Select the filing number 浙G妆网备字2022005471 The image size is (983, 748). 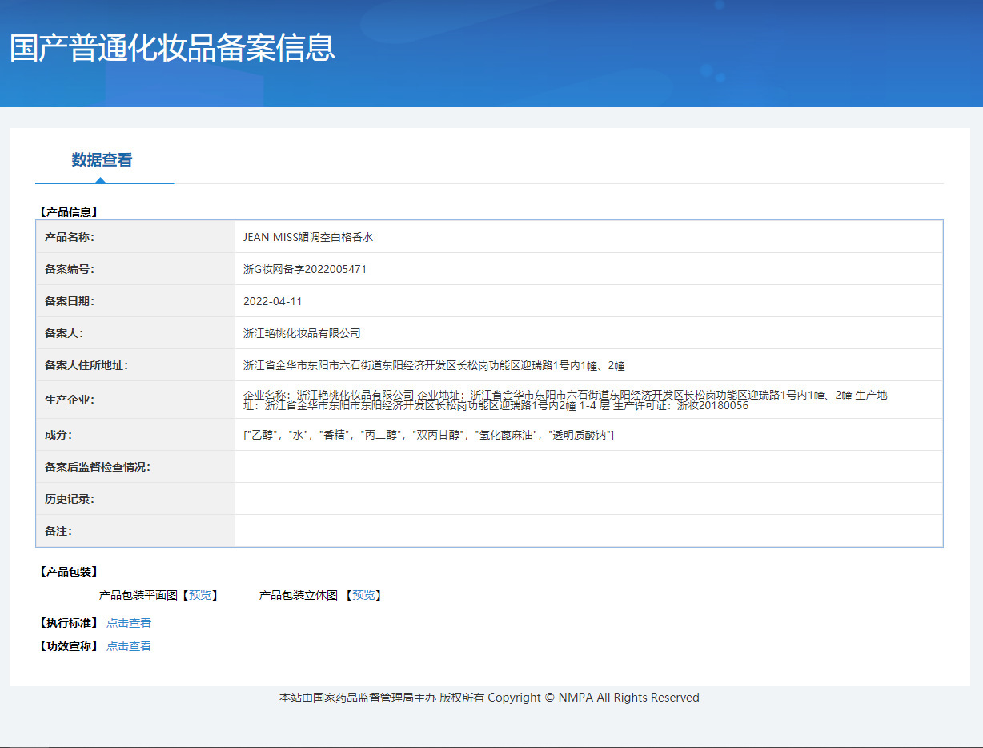click(305, 269)
